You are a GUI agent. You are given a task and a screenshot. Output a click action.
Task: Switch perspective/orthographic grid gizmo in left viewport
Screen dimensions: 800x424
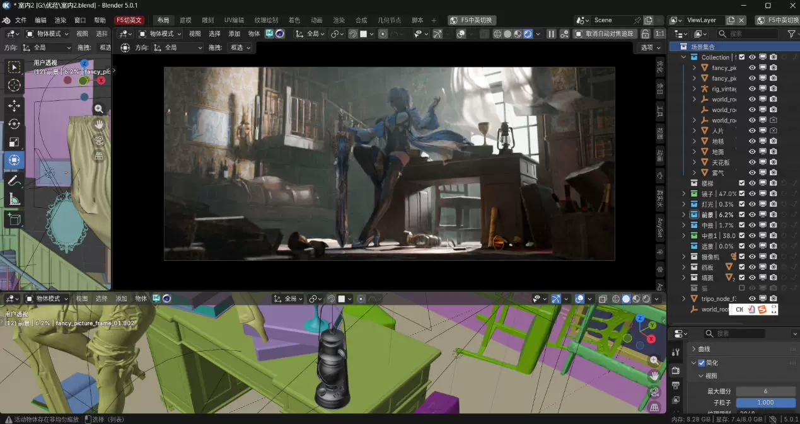pyautogui.click(x=99, y=156)
